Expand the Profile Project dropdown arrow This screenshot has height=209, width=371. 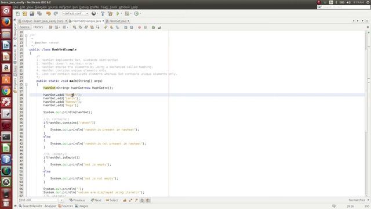click(140, 13)
